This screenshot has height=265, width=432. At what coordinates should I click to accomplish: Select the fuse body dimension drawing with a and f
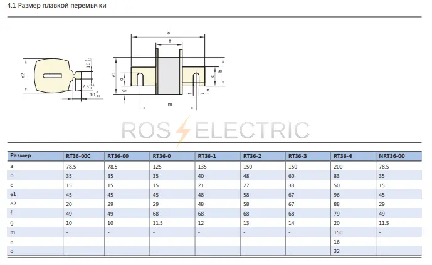pyautogui.click(x=169, y=71)
